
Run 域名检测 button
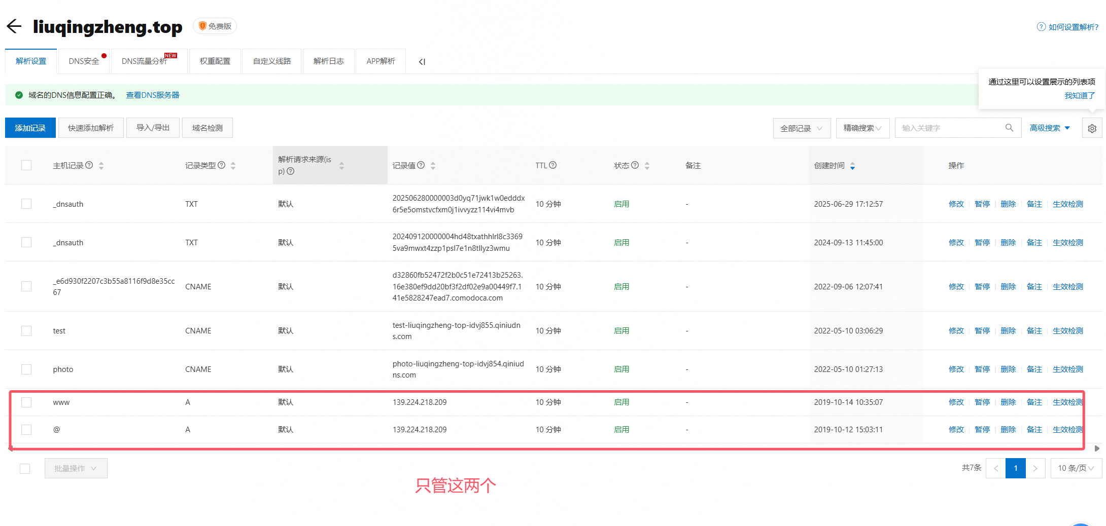coord(208,128)
